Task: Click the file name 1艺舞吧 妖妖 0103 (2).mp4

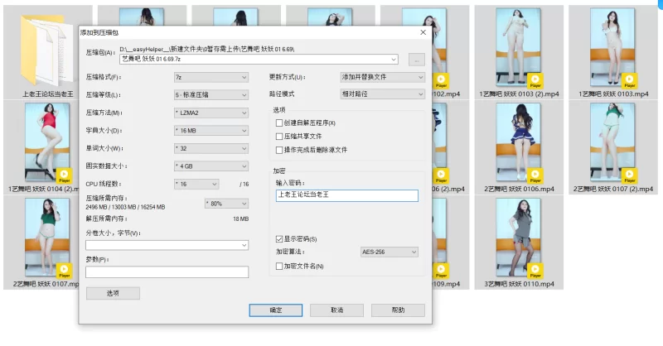Action: 519,94
